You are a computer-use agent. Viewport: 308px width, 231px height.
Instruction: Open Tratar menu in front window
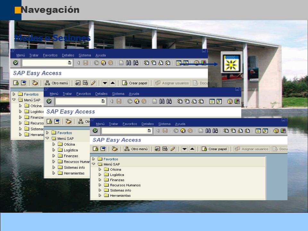point(113,124)
